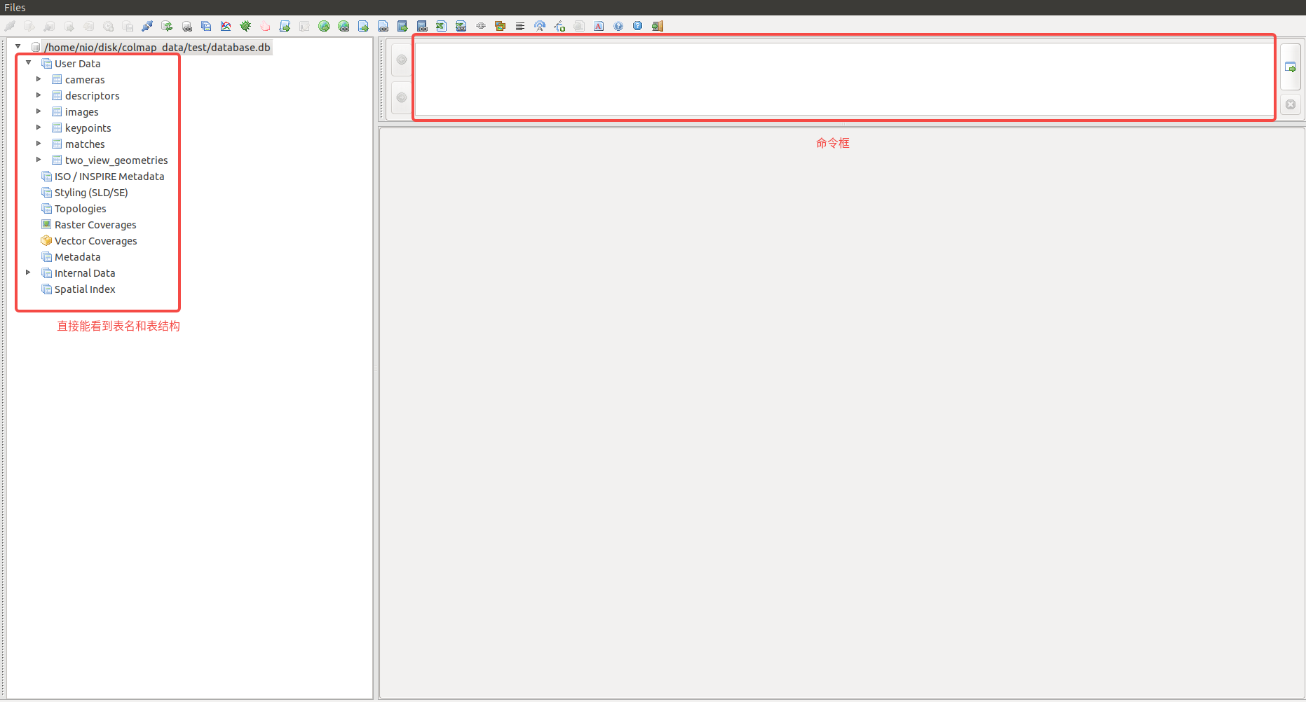1306x702 pixels.
Task: Expand the Internal Data tree node
Action: tap(29, 272)
